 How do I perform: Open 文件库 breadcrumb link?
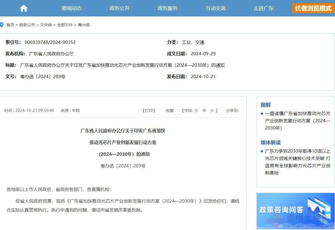click(x=46, y=25)
